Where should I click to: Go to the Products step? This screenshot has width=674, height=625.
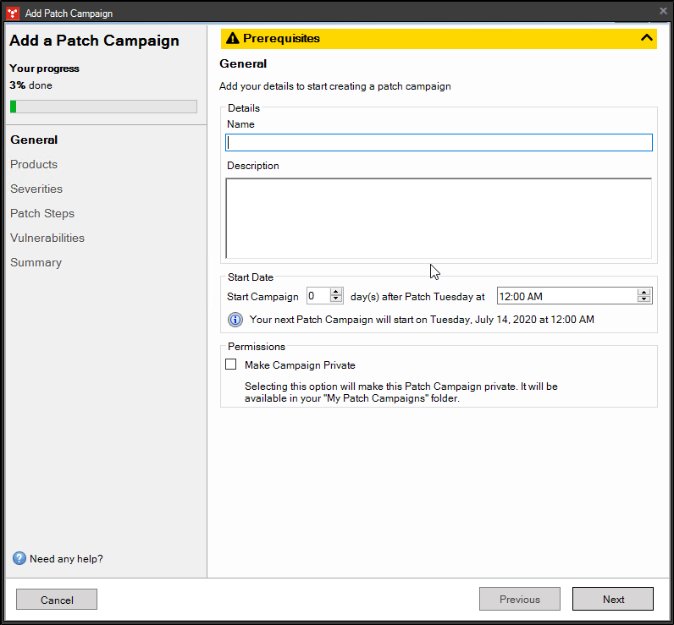click(x=34, y=164)
